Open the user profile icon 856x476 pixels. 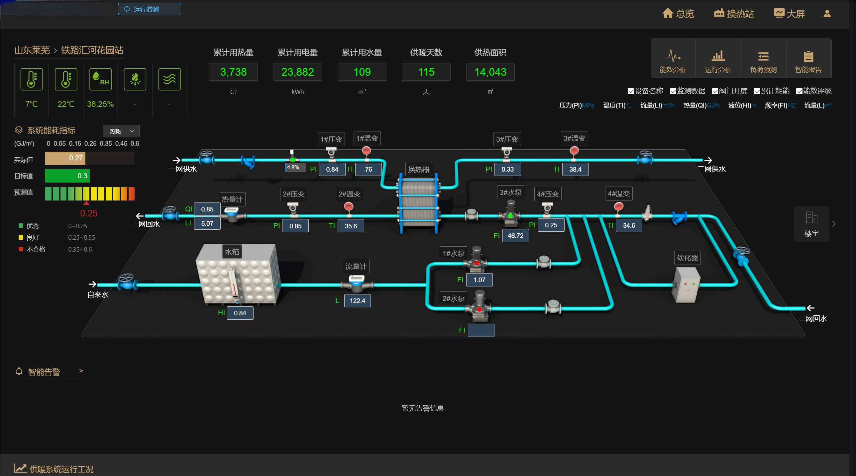click(x=827, y=14)
